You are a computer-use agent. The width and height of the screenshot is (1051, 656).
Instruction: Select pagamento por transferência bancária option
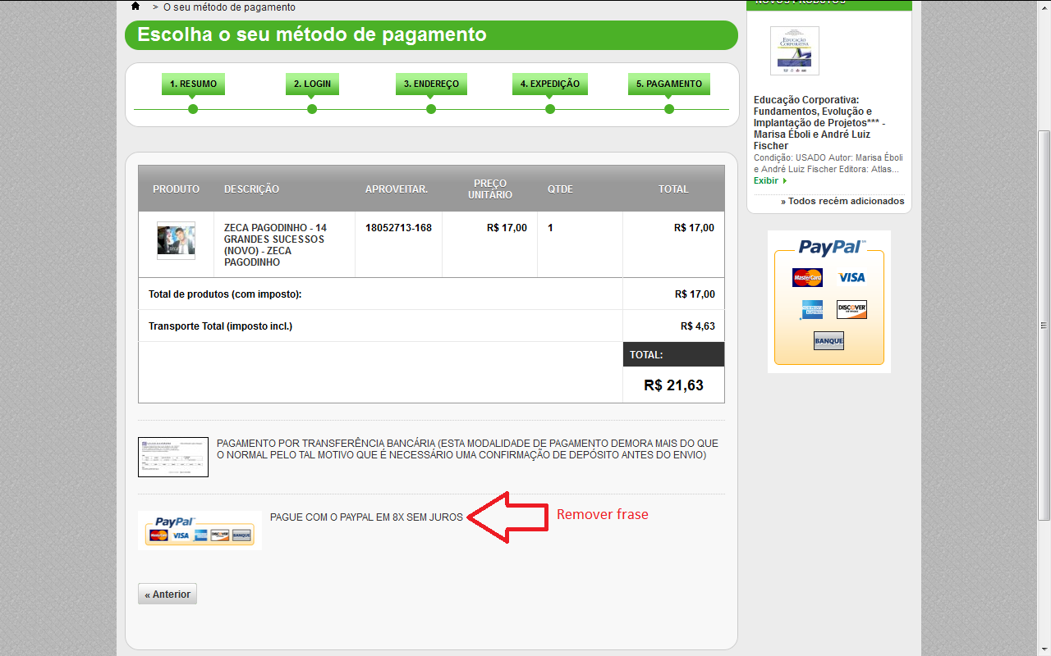pos(467,449)
